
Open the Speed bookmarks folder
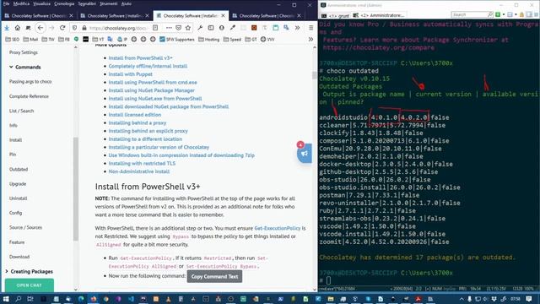tap(232, 40)
